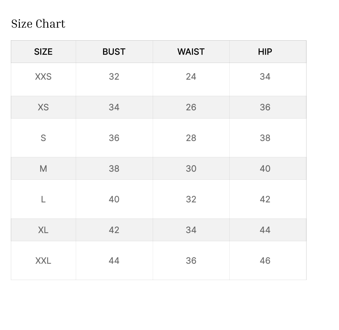
Task: Select the XS size cell
Action: (43, 107)
